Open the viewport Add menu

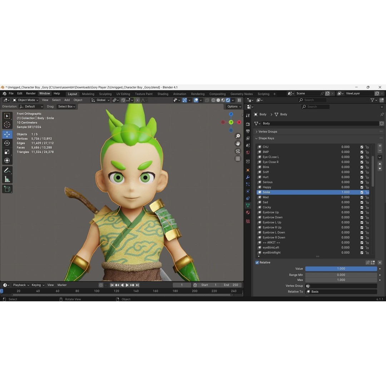(67, 100)
